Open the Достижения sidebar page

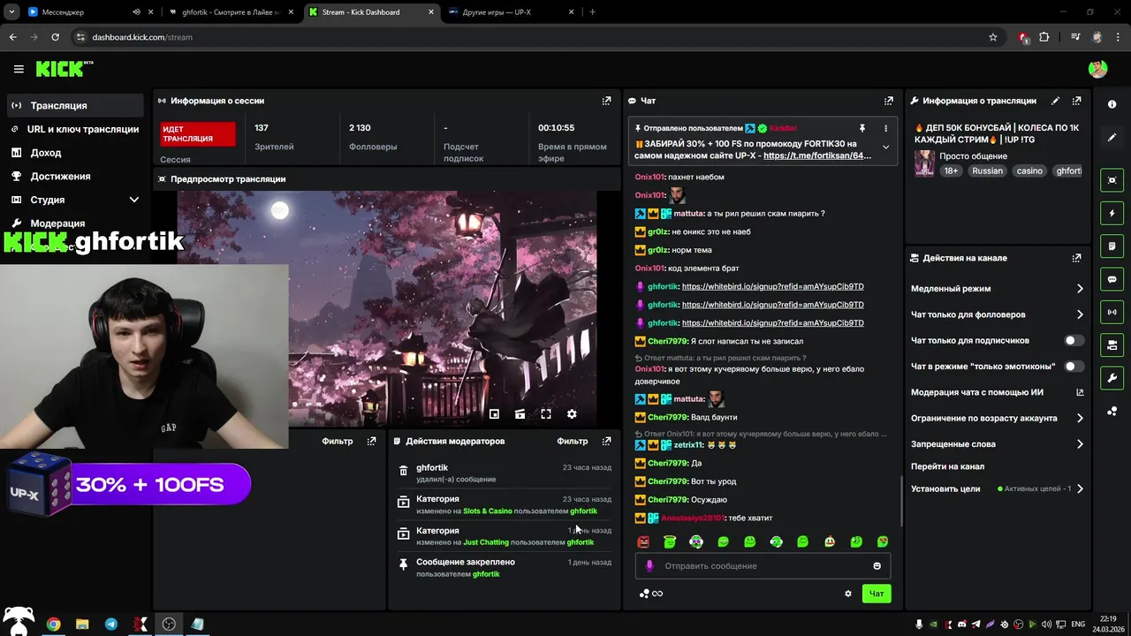(75, 176)
